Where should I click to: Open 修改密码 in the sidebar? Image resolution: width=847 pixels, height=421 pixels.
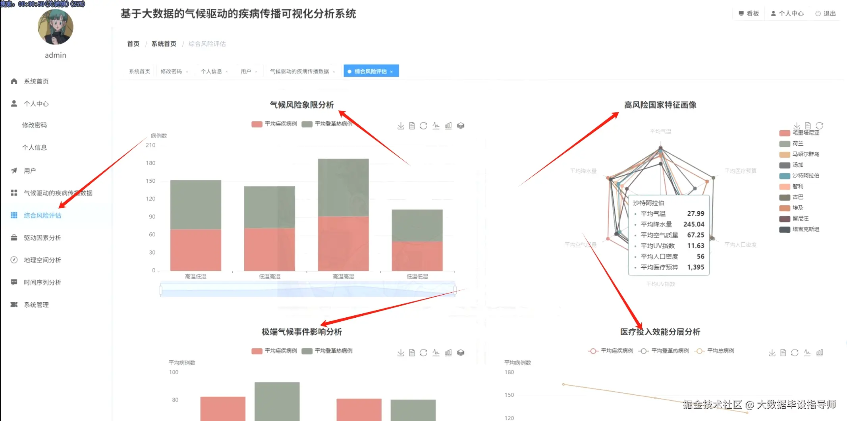point(35,125)
